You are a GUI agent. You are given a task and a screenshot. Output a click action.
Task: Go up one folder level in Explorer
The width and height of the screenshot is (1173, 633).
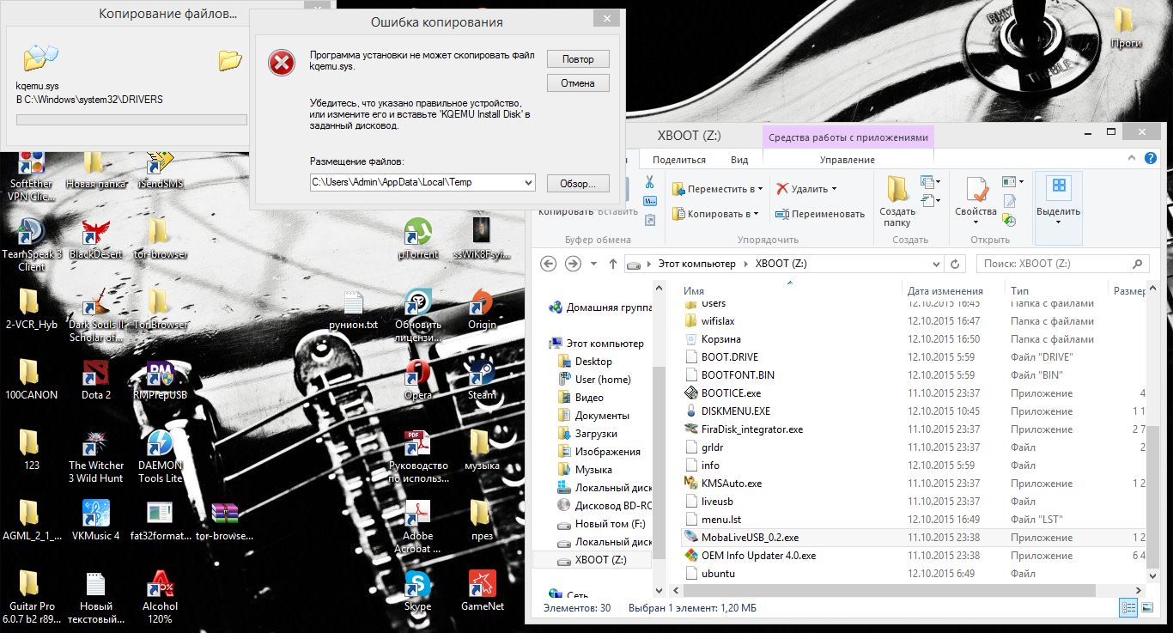point(612,264)
